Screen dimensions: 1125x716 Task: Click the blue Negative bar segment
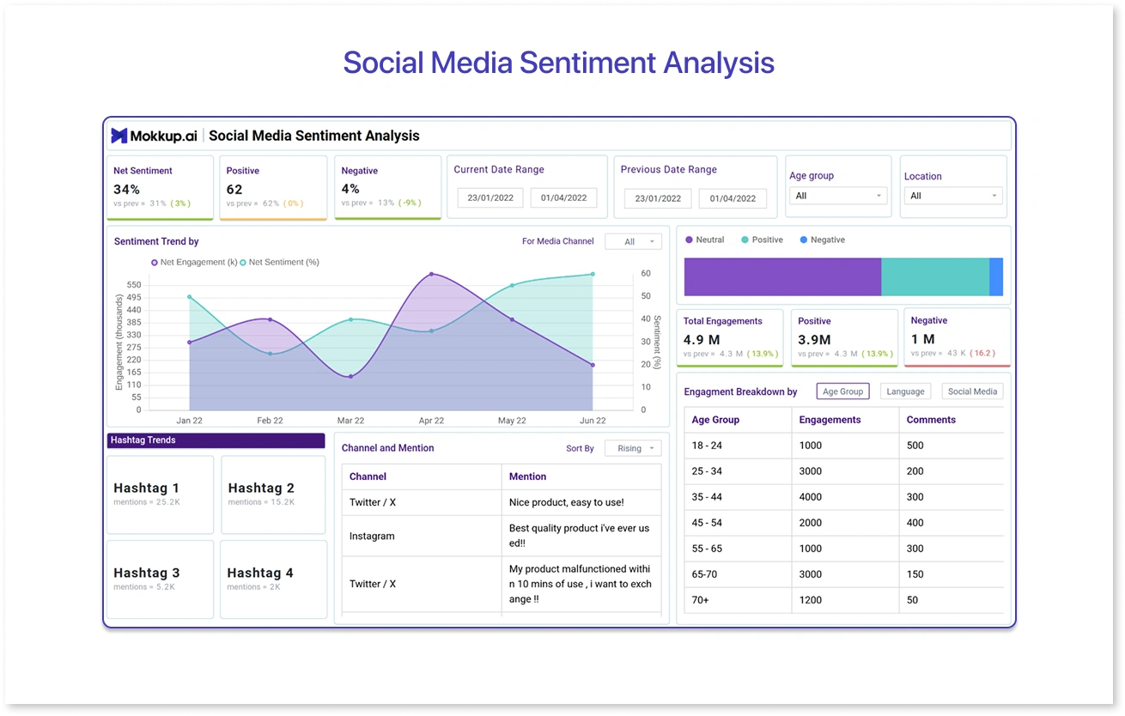tap(996, 277)
